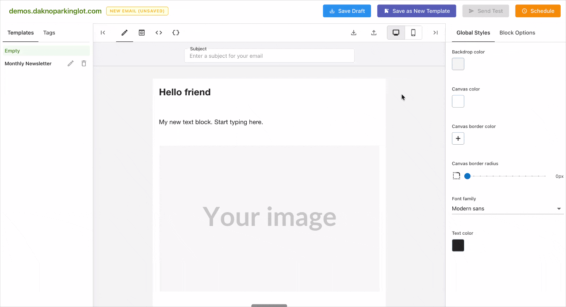Screen dimensions: 566x307
Task: Pick the Backdrop color swatch
Action: [458, 64]
